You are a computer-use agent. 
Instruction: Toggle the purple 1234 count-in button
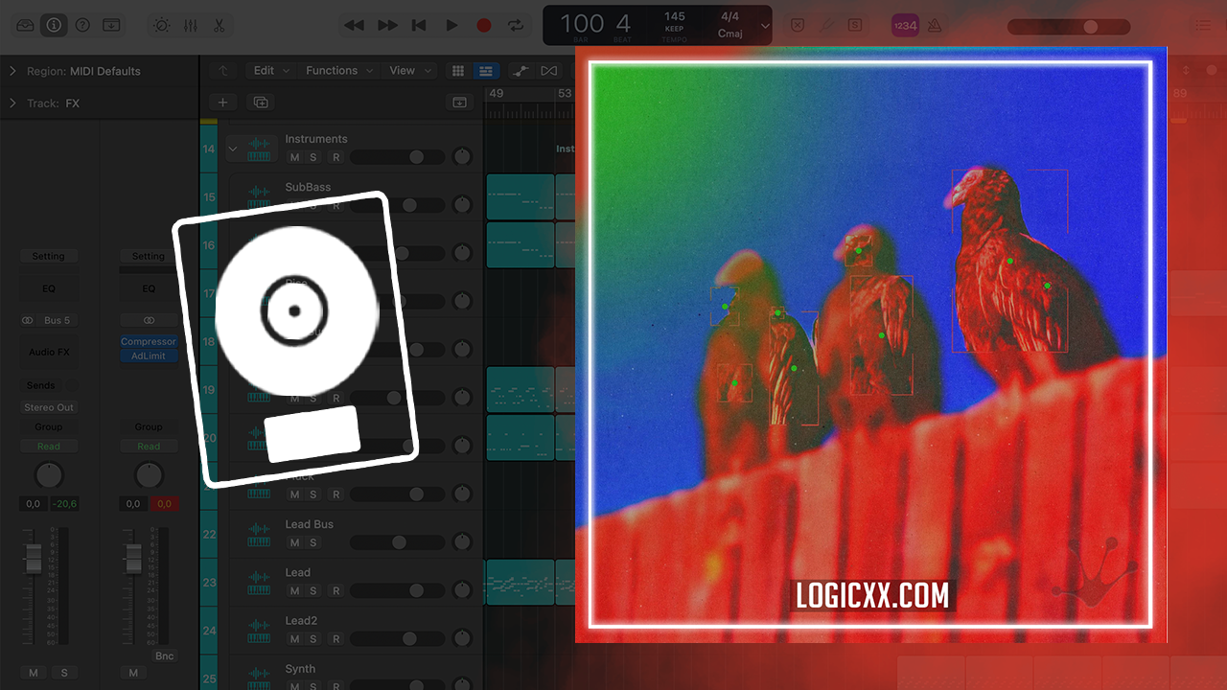pyautogui.click(x=905, y=26)
